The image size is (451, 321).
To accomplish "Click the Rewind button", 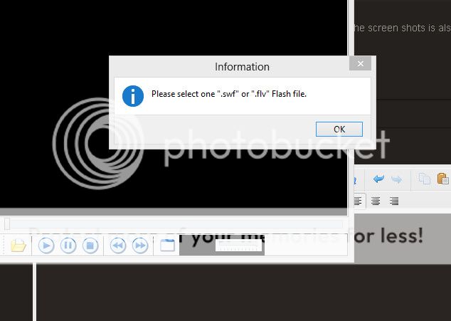I will [x=118, y=246].
